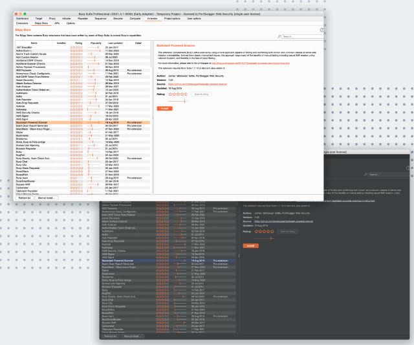This screenshot has width=414, height=345.
Task: Open Project options tab
Action: pyautogui.click(x=172, y=19)
